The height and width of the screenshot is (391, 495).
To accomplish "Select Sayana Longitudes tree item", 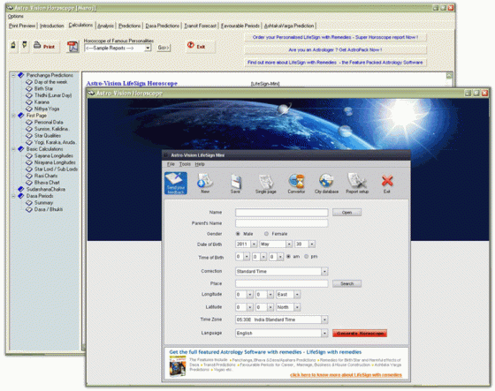I will click(x=54, y=155).
